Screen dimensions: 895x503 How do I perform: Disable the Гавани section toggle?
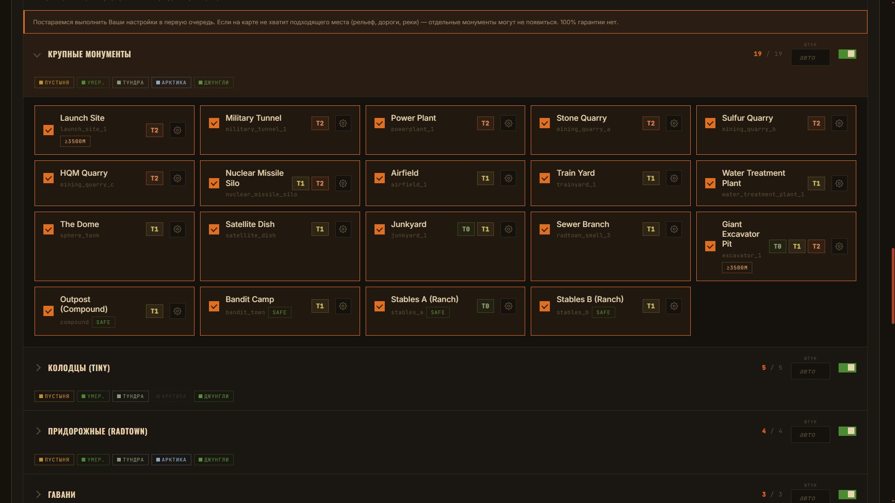(x=847, y=494)
